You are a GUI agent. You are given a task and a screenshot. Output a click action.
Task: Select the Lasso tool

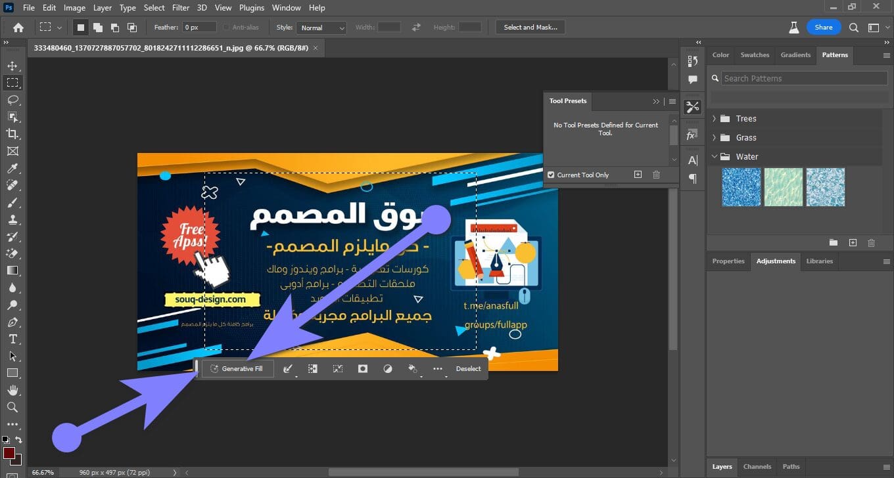pos(12,100)
